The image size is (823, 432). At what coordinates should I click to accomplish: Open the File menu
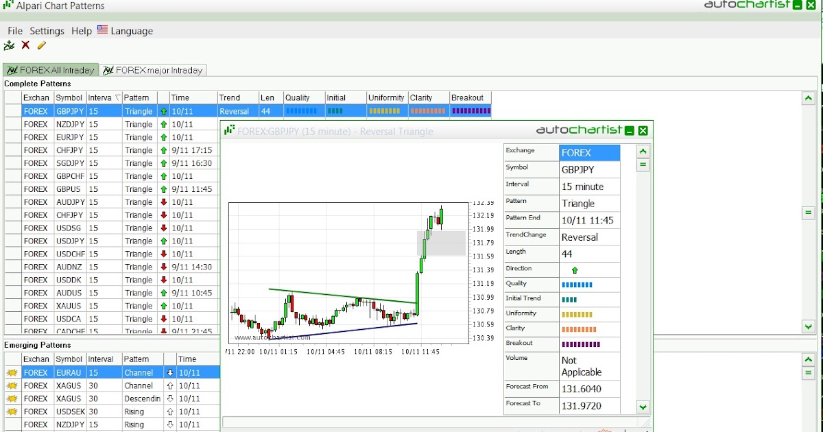click(15, 31)
